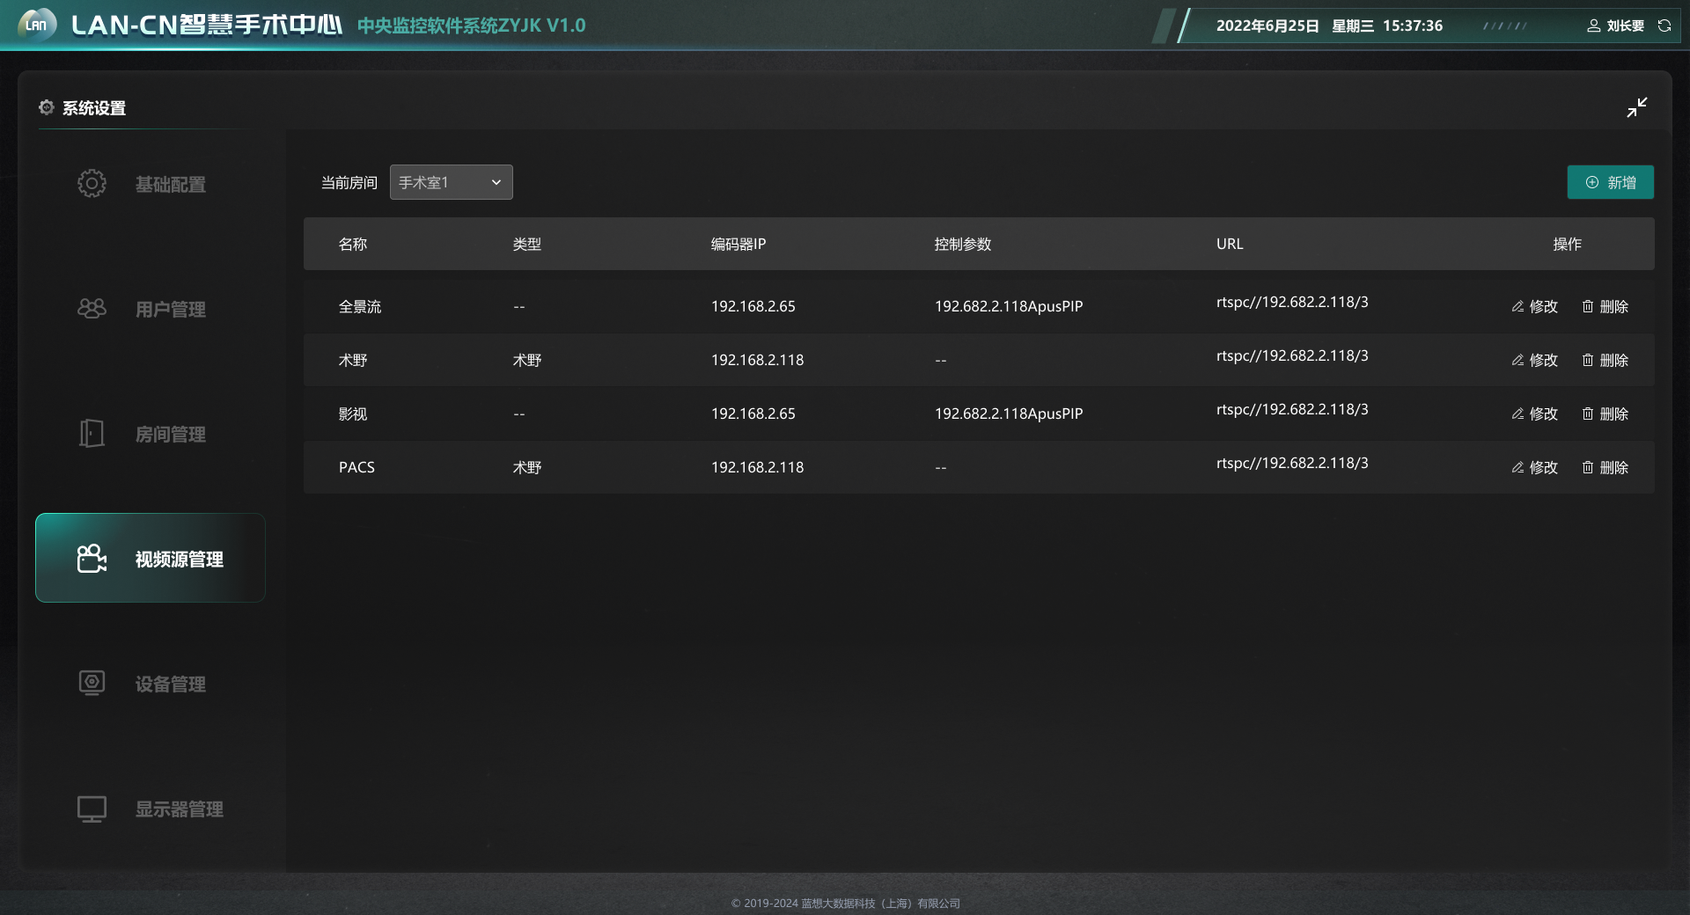The height and width of the screenshot is (915, 1690).
Task: Click the user profile icon for 刘长要
Action: (1594, 26)
